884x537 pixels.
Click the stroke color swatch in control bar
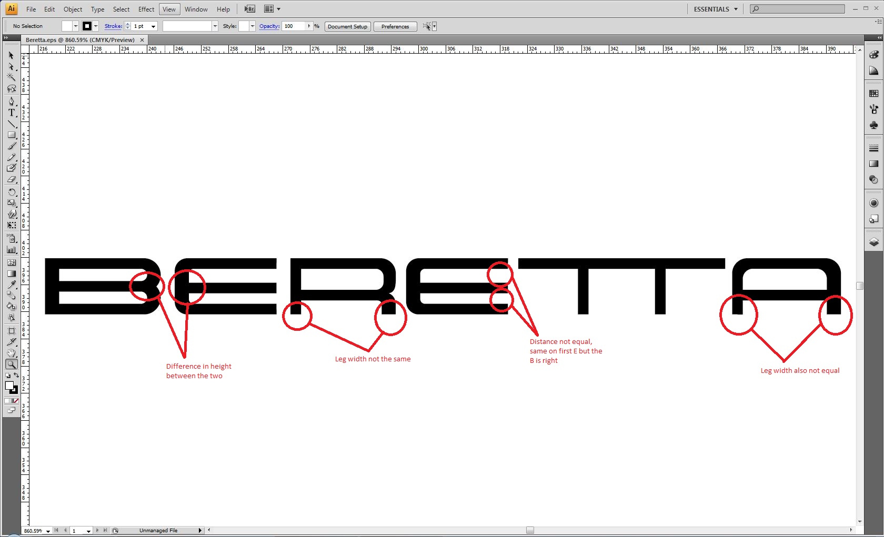(x=87, y=26)
